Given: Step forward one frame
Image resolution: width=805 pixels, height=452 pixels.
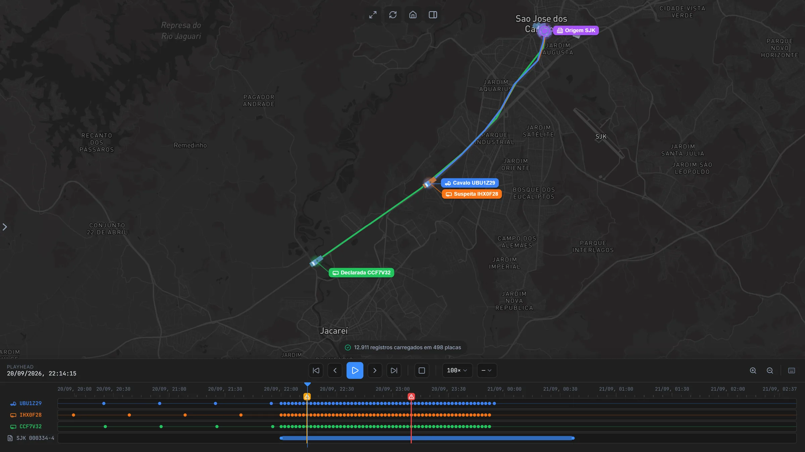Looking at the screenshot, I should point(375,370).
